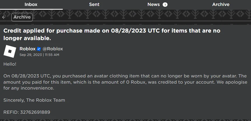Click the News unread count badge
251x121 pixels.
(165, 5)
